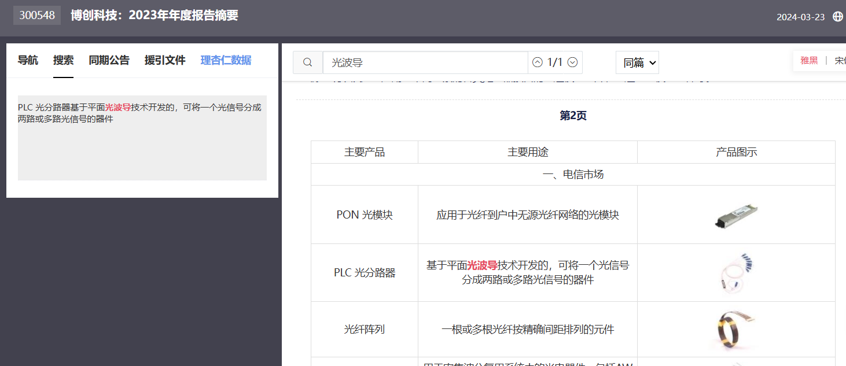The image size is (846, 366).
Task: Open the 同期公告 tab
Action: (109, 60)
